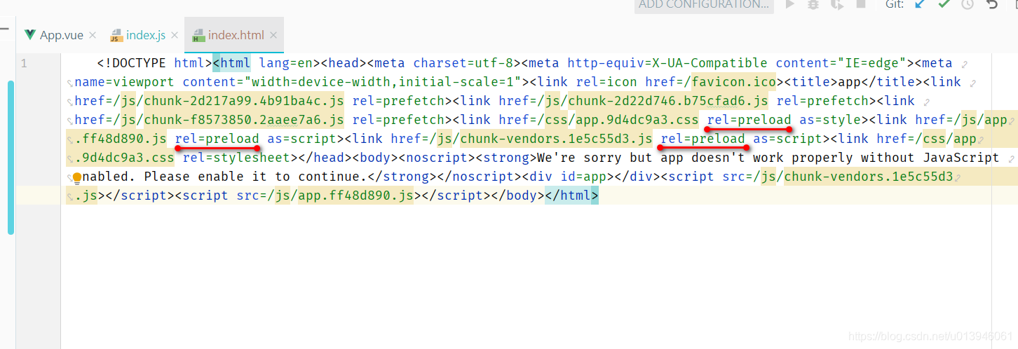Click the Vue icon on App.vue tab
This screenshot has width=1018, height=349.
[29, 35]
